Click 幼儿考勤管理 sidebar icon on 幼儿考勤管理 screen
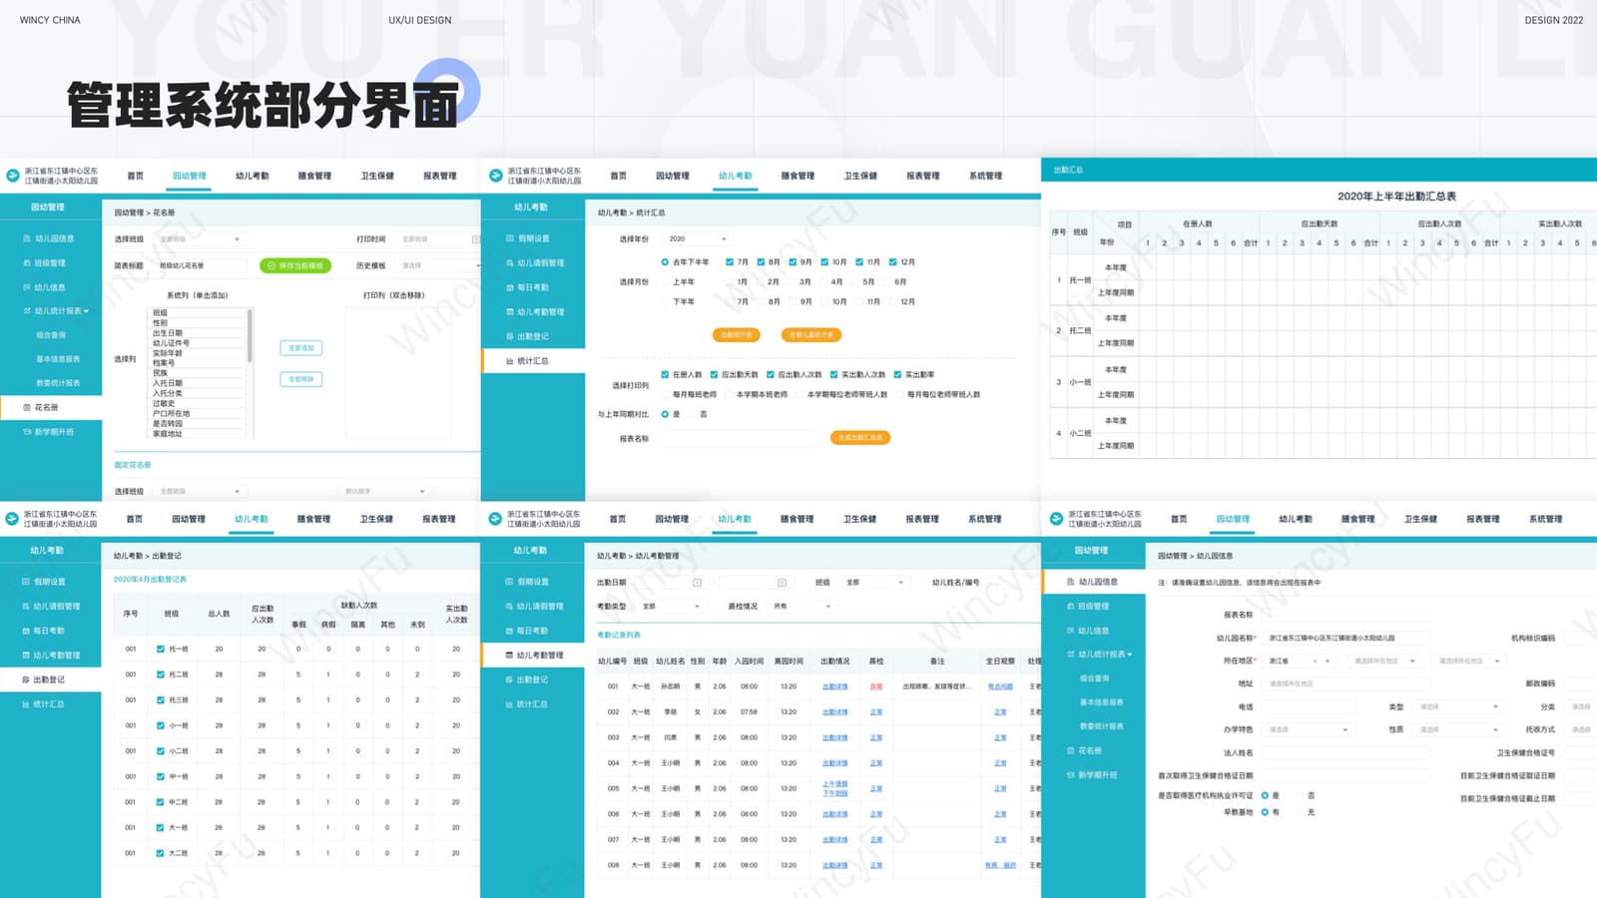Screen dimensions: 1597x898 point(509,656)
